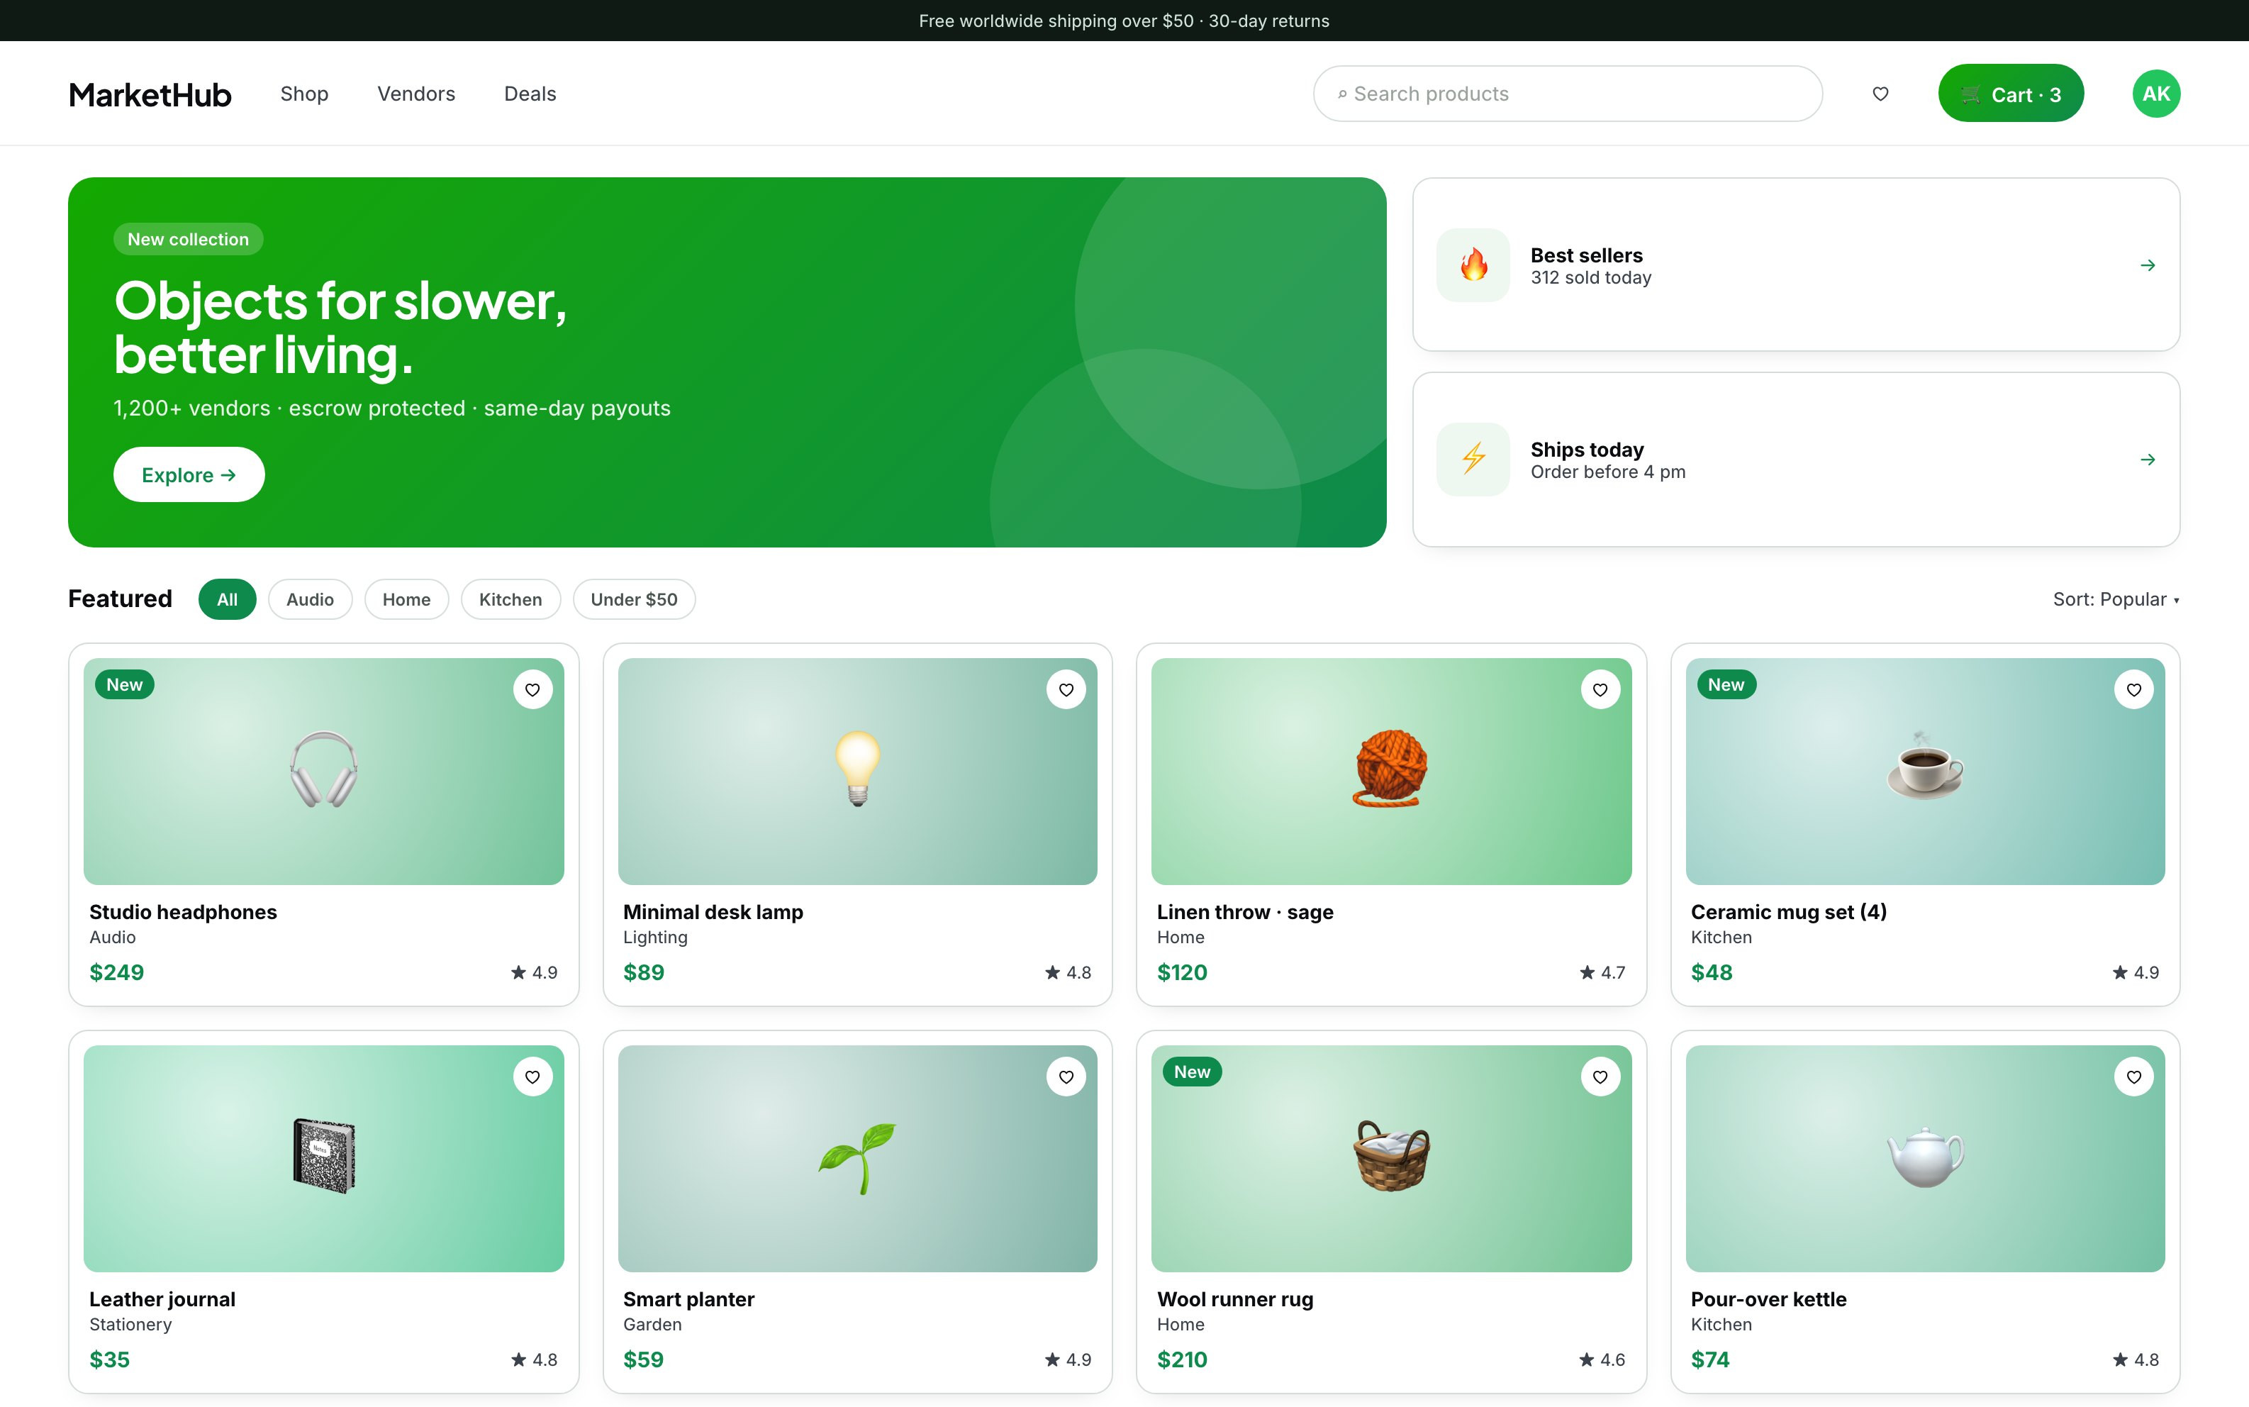Open the wishlist heart icon in header

[x=1880, y=94]
